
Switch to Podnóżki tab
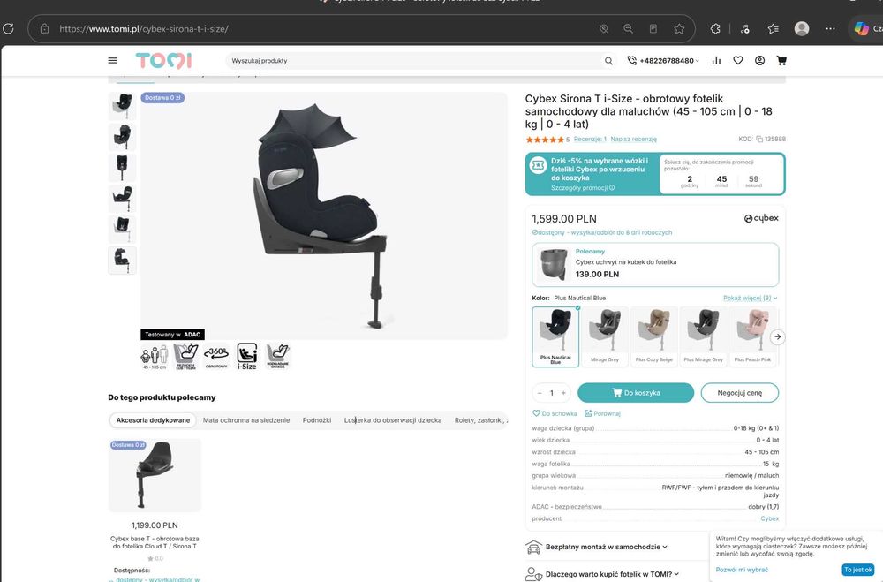pos(316,420)
